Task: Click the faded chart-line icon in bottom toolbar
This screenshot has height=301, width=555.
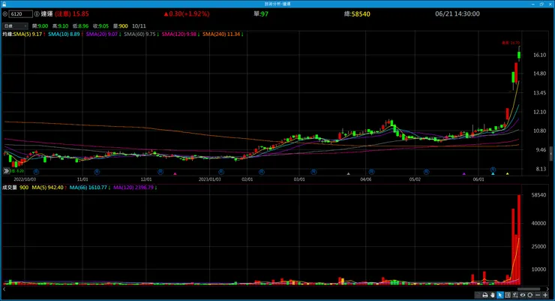Action: click(x=478, y=295)
